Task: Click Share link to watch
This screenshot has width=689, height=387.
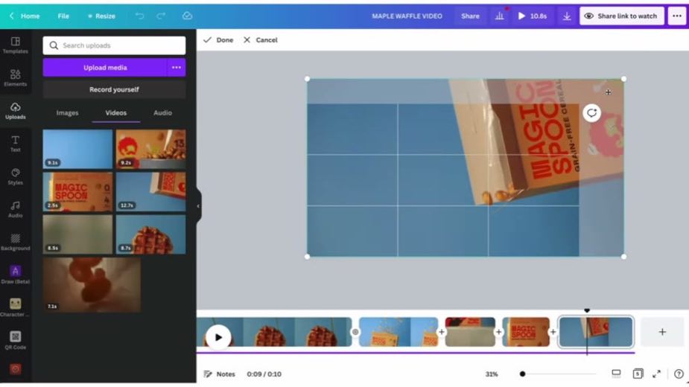Action: coord(622,16)
